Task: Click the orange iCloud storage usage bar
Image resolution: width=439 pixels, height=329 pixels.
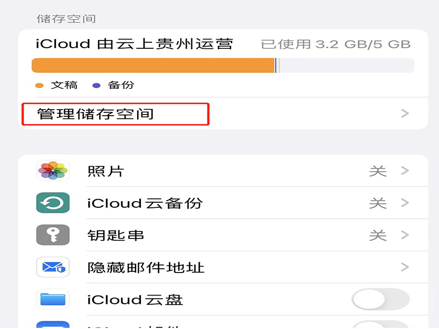Action: coord(154,66)
